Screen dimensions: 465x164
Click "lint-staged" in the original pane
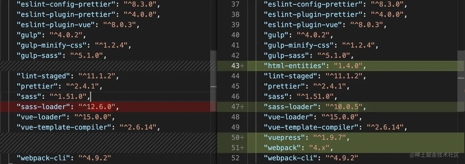point(43,76)
